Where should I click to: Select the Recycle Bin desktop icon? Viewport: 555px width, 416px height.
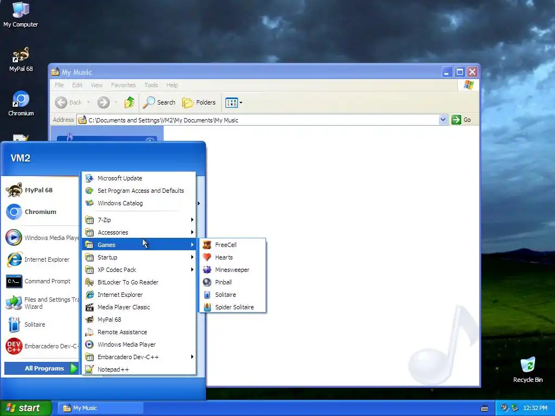(x=528, y=370)
